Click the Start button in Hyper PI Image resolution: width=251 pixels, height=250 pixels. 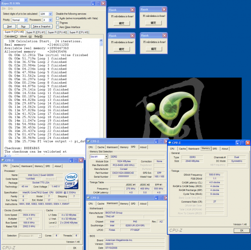tap(9, 27)
